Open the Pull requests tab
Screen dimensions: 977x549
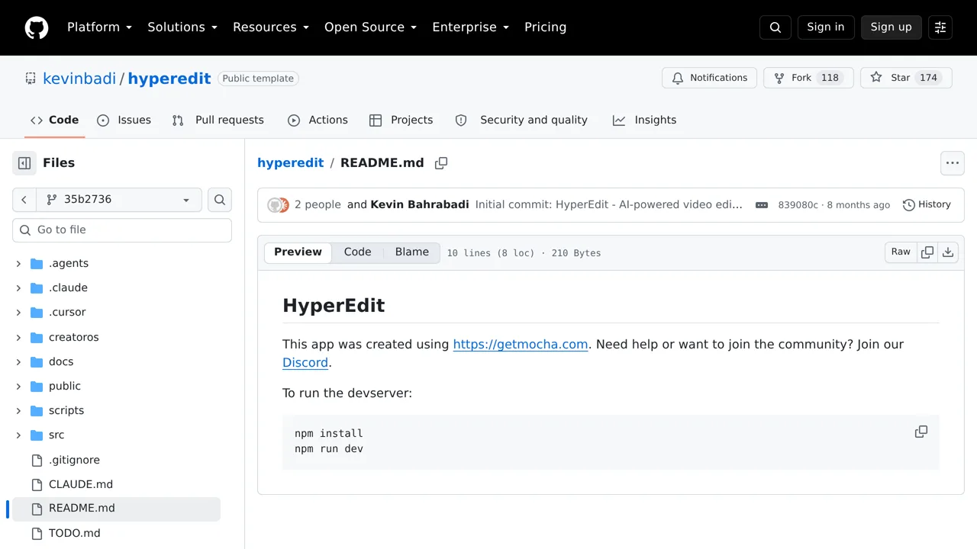(218, 120)
